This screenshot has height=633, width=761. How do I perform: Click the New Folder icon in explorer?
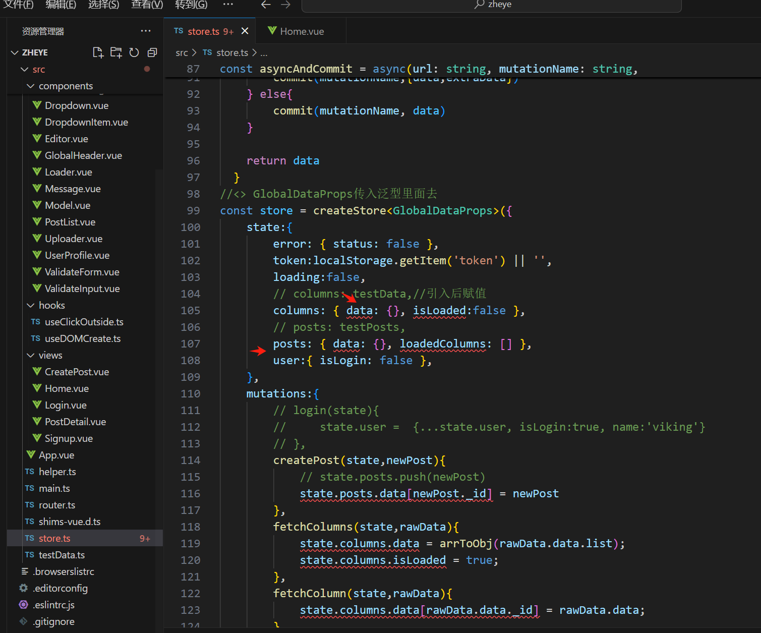[116, 52]
